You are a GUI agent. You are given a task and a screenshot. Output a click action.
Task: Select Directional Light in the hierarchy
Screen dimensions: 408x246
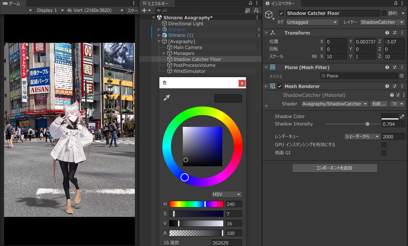pos(186,24)
